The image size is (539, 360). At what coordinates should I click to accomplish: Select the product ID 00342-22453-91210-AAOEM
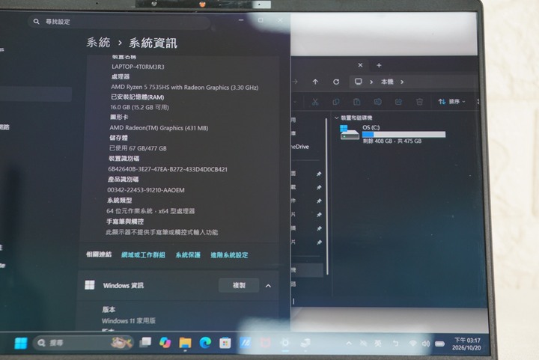(x=146, y=190)
